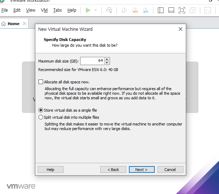Open the Help menu
The height and width of the screenshot is (194, 219).
[x=72, y=10]
